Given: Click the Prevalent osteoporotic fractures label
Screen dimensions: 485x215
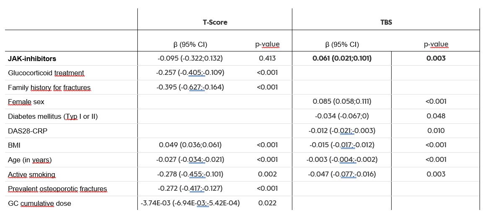Looking at the screenshot, I should coord(57,189).
